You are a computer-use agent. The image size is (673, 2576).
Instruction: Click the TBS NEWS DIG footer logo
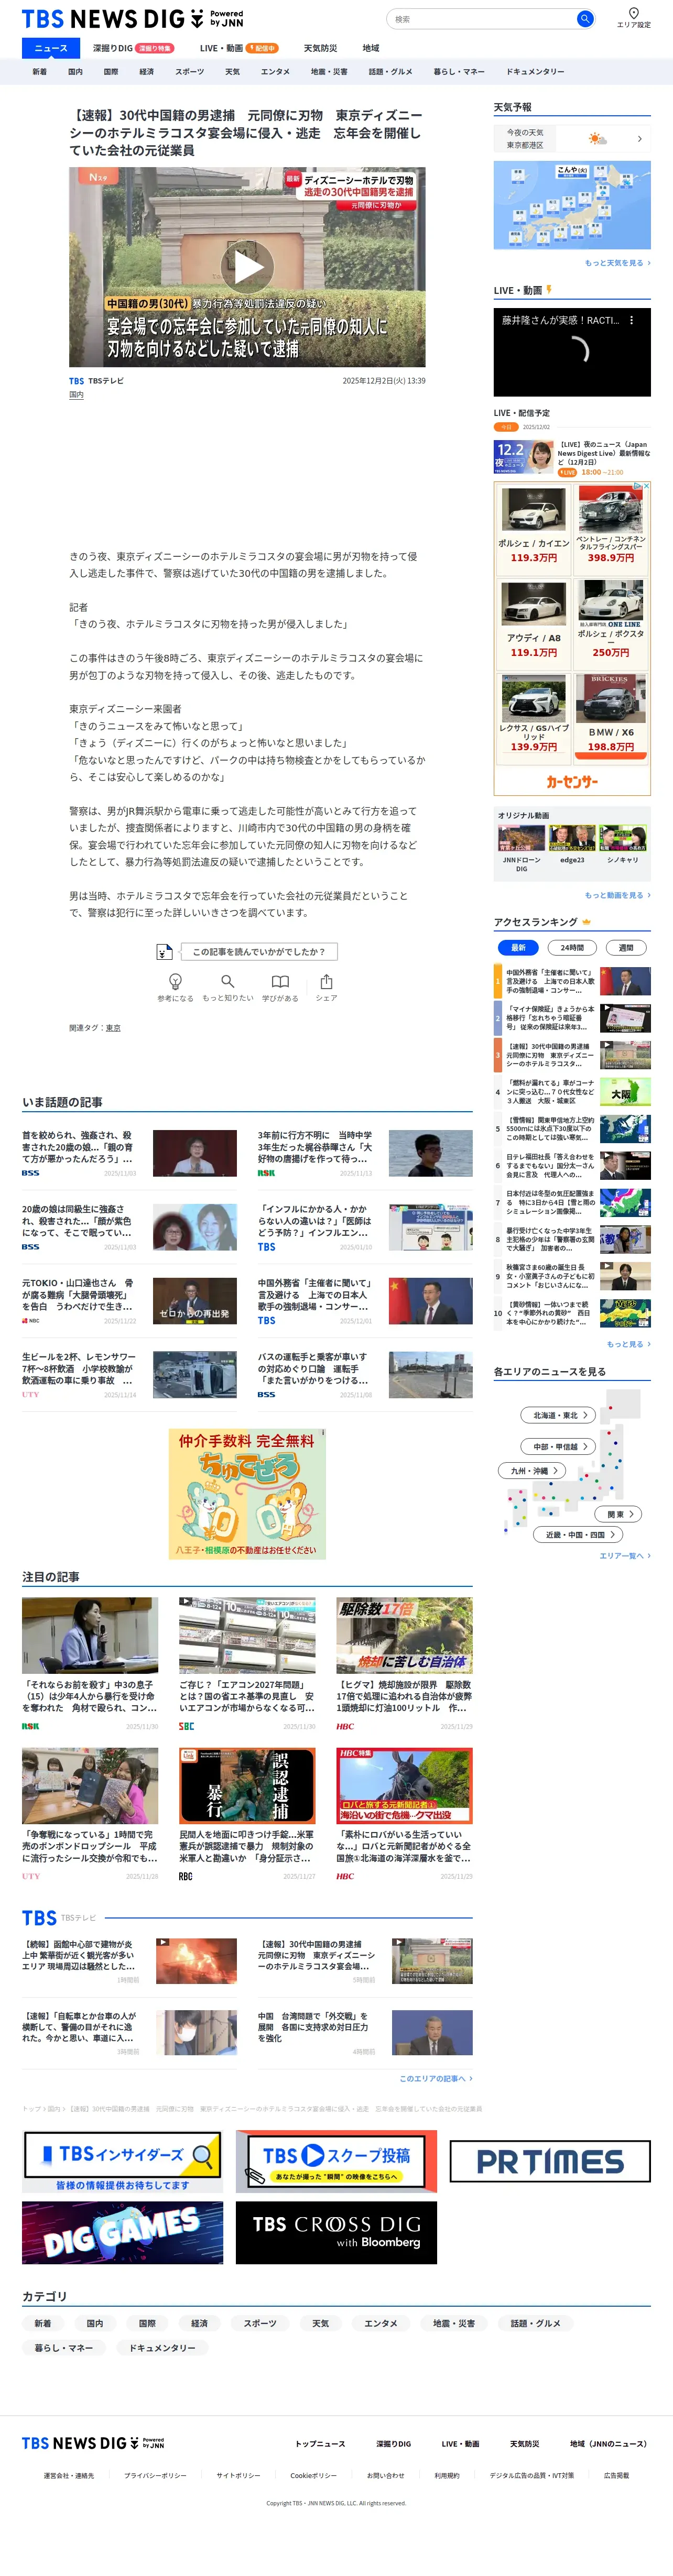coord(93,2443)
